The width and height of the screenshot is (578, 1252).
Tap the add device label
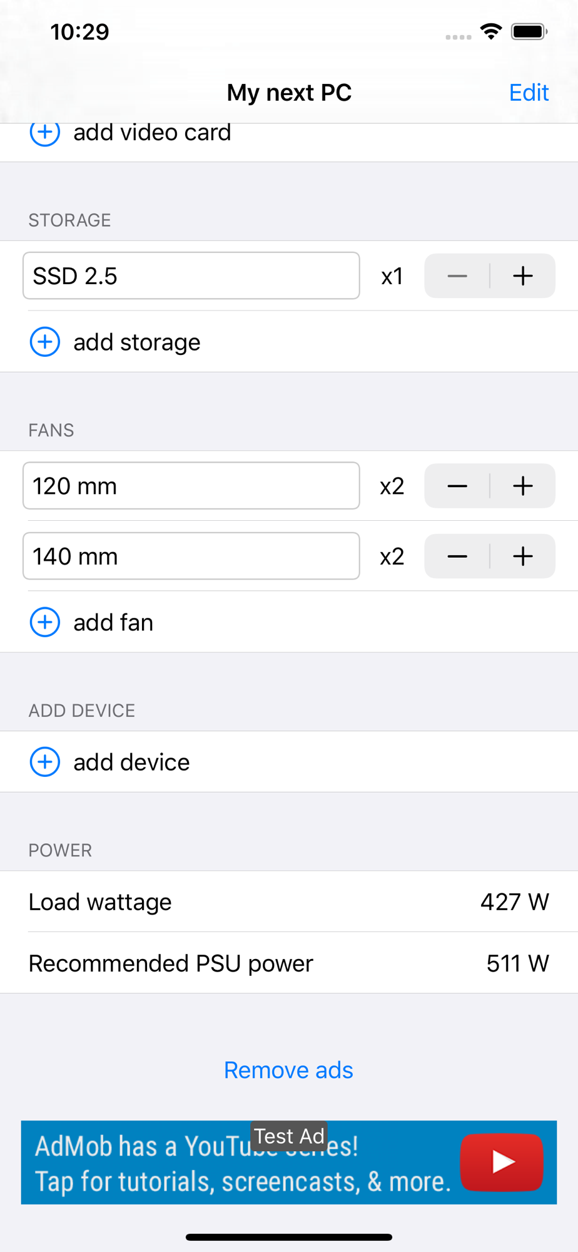click(x=131, y=762)
